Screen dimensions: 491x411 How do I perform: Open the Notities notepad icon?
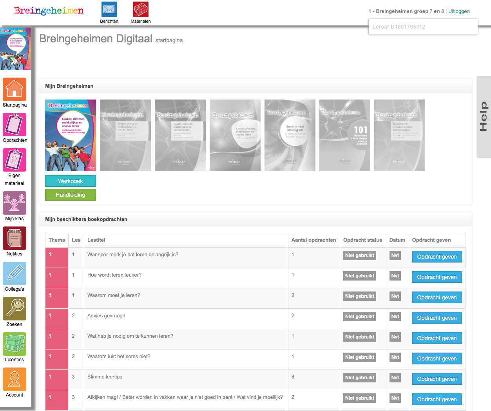(x=14, y=238)
